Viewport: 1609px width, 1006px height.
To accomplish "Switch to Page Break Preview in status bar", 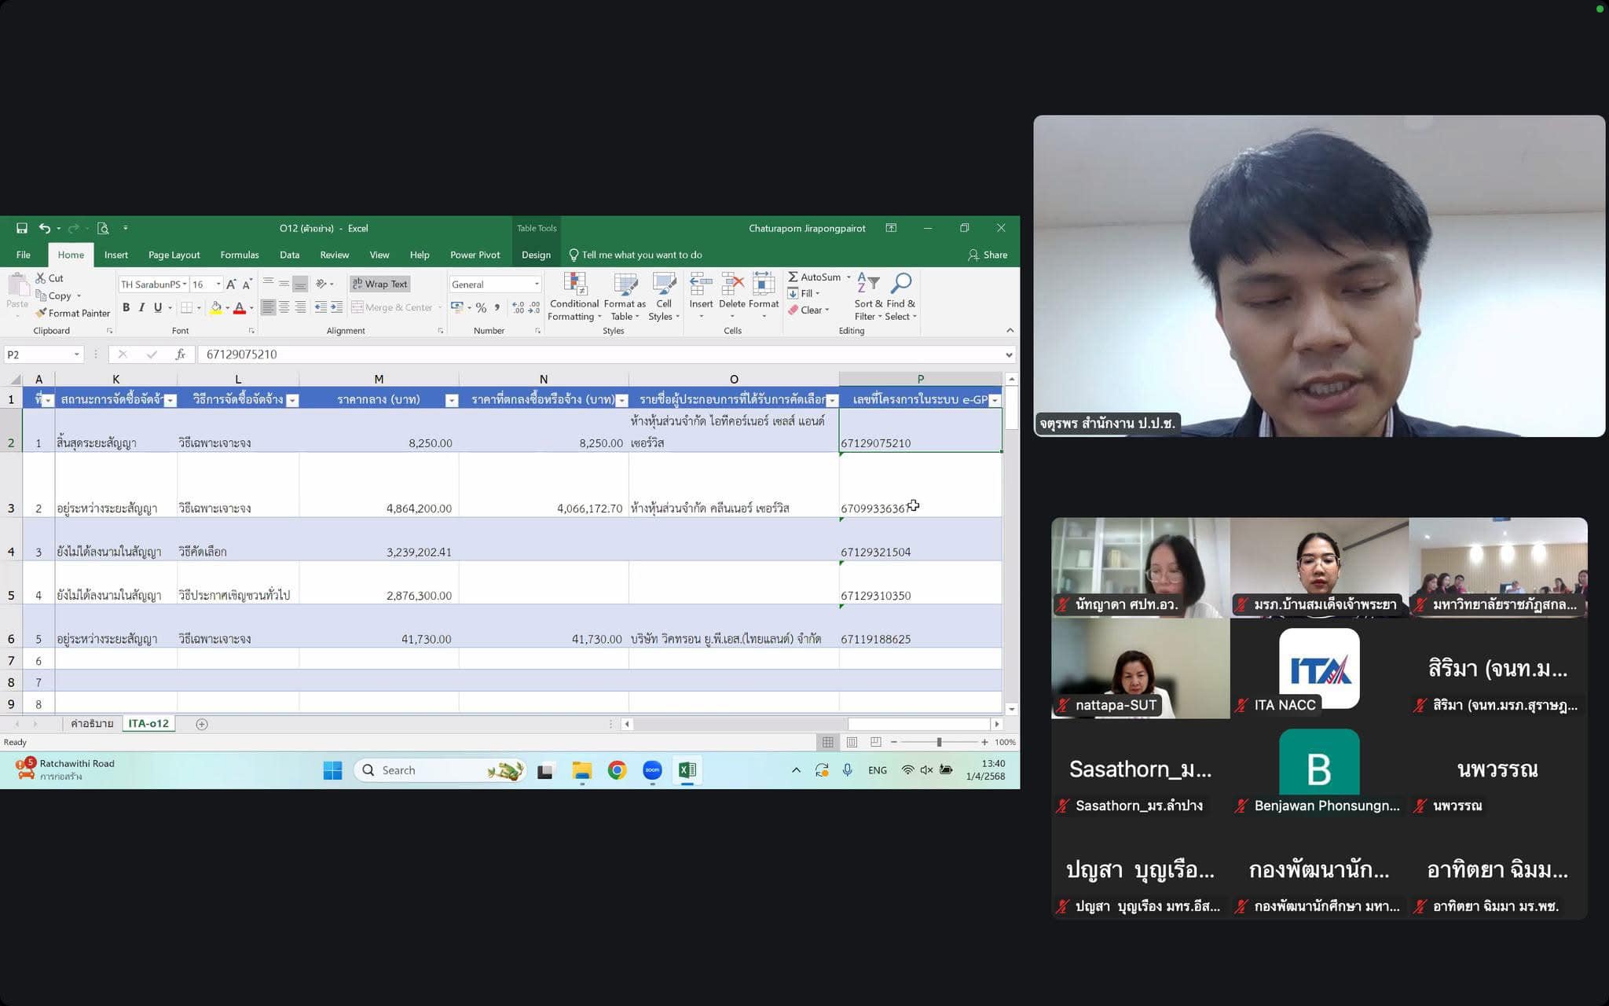I will [x=875, y=742].
